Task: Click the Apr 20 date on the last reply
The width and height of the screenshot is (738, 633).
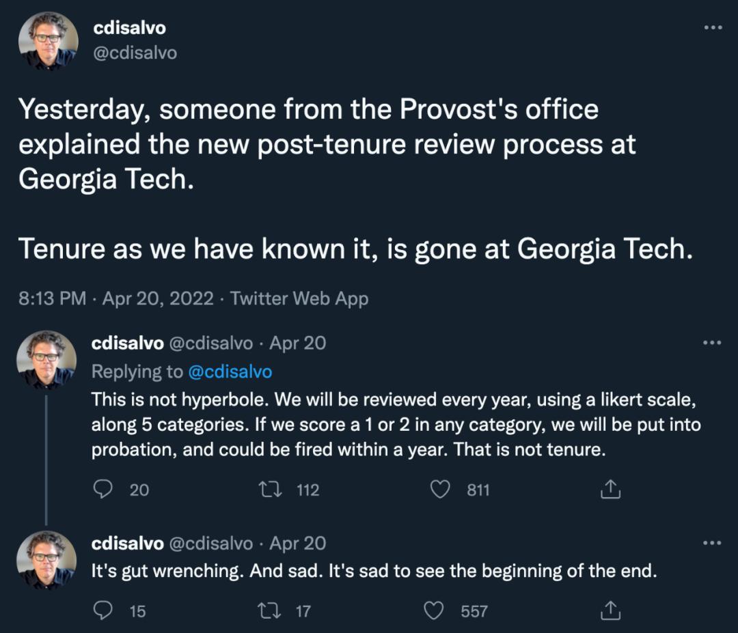Action: point(297,544)
